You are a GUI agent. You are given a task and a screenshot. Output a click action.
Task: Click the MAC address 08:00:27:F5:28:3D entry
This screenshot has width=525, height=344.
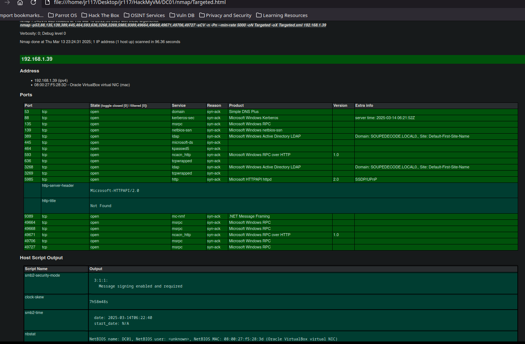click(82, 85)
